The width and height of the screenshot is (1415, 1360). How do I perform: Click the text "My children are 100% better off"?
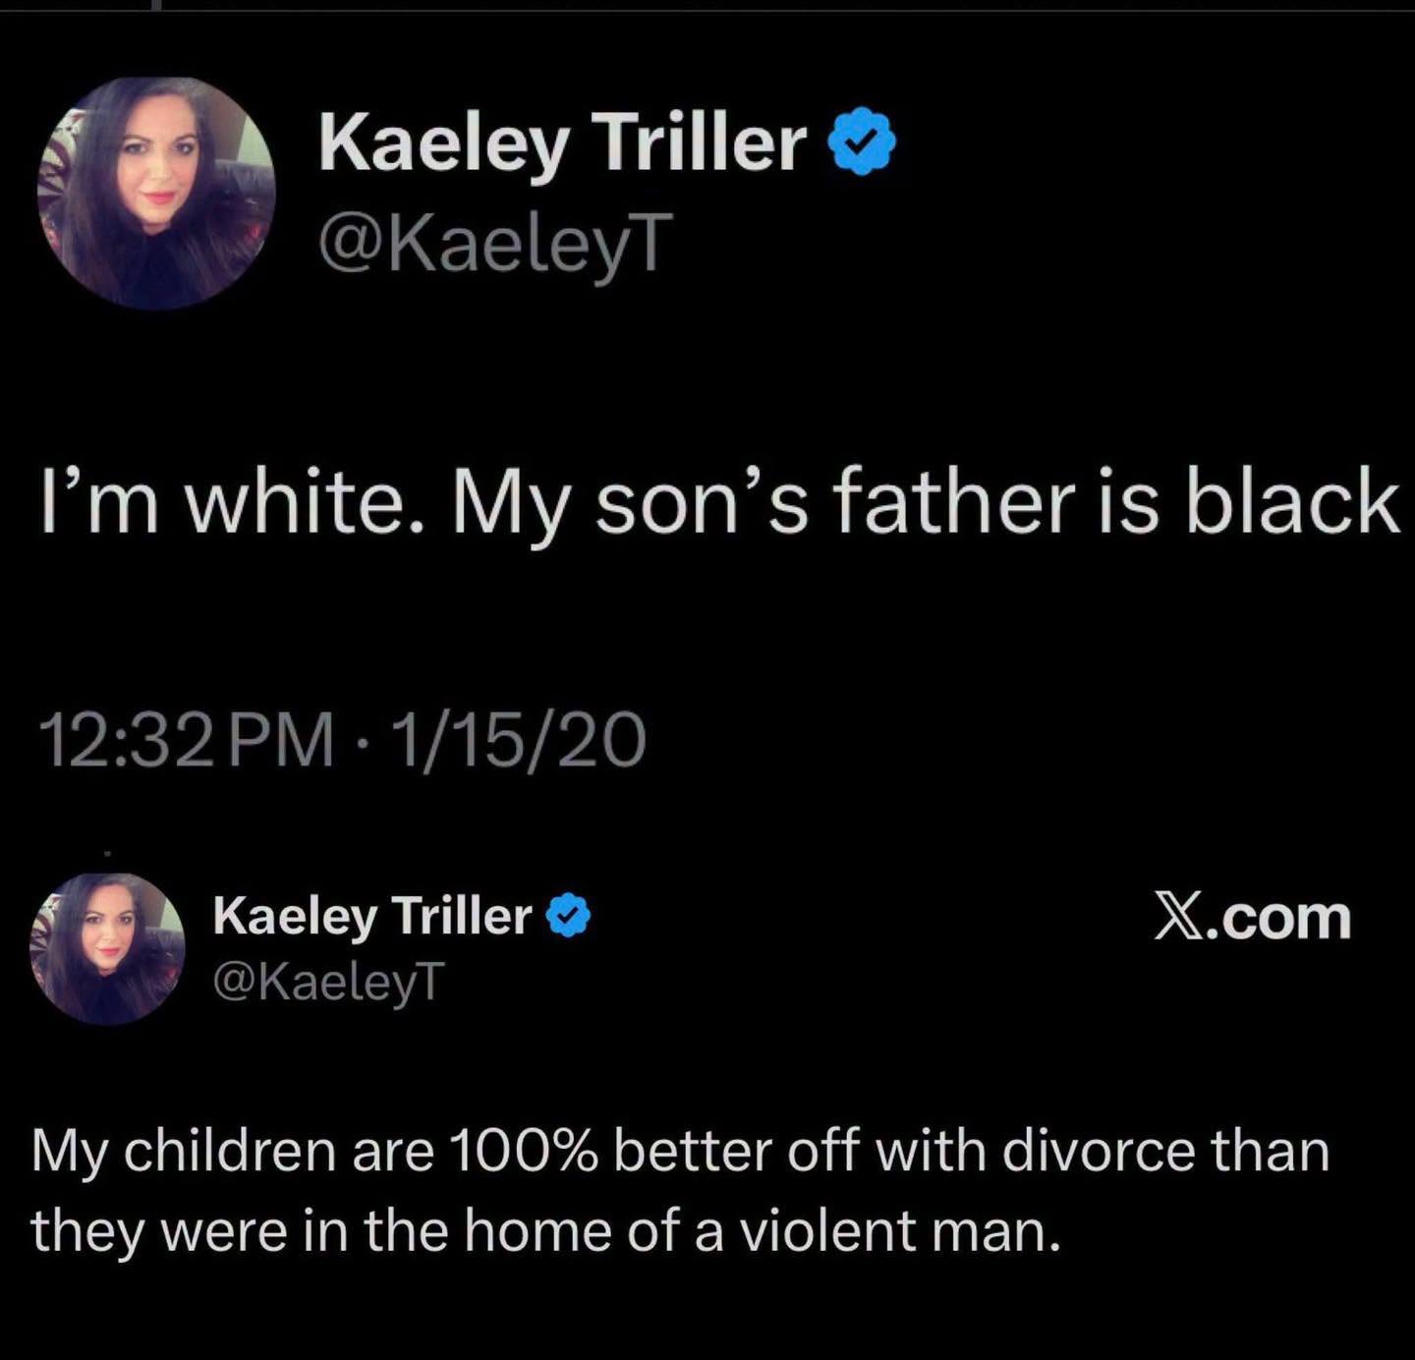446,1153
